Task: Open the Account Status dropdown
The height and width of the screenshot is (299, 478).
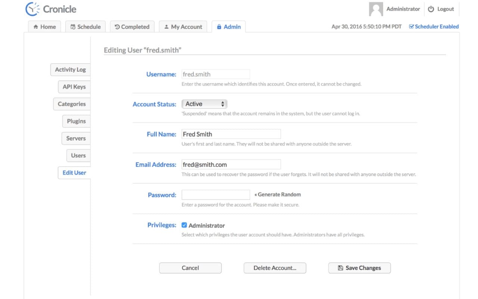Action: point(204,104)
